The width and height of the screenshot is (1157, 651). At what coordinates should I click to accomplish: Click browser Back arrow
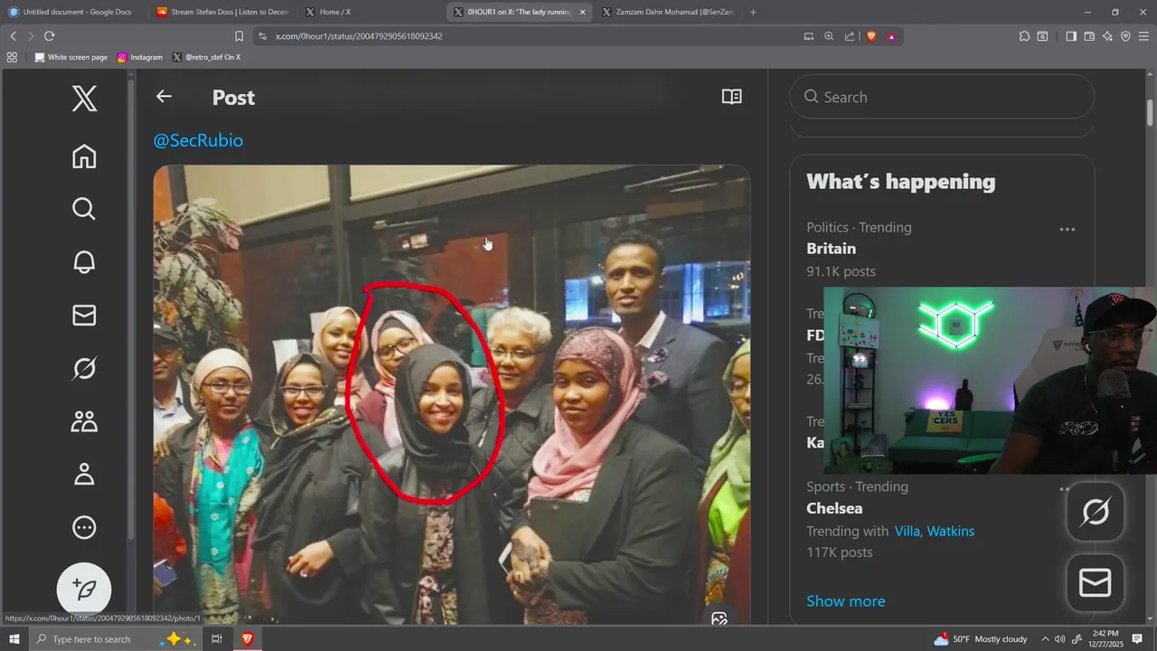click(13, 36)
